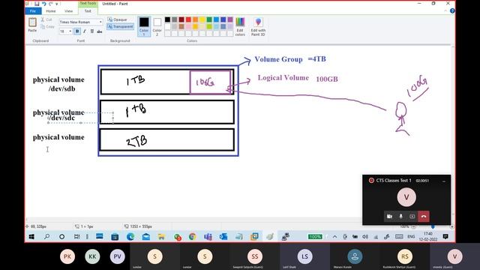
Task: Open File Explorer from taskbar
Action: (161, 237)
